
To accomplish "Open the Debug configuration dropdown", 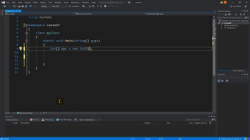I will (45, 6).
